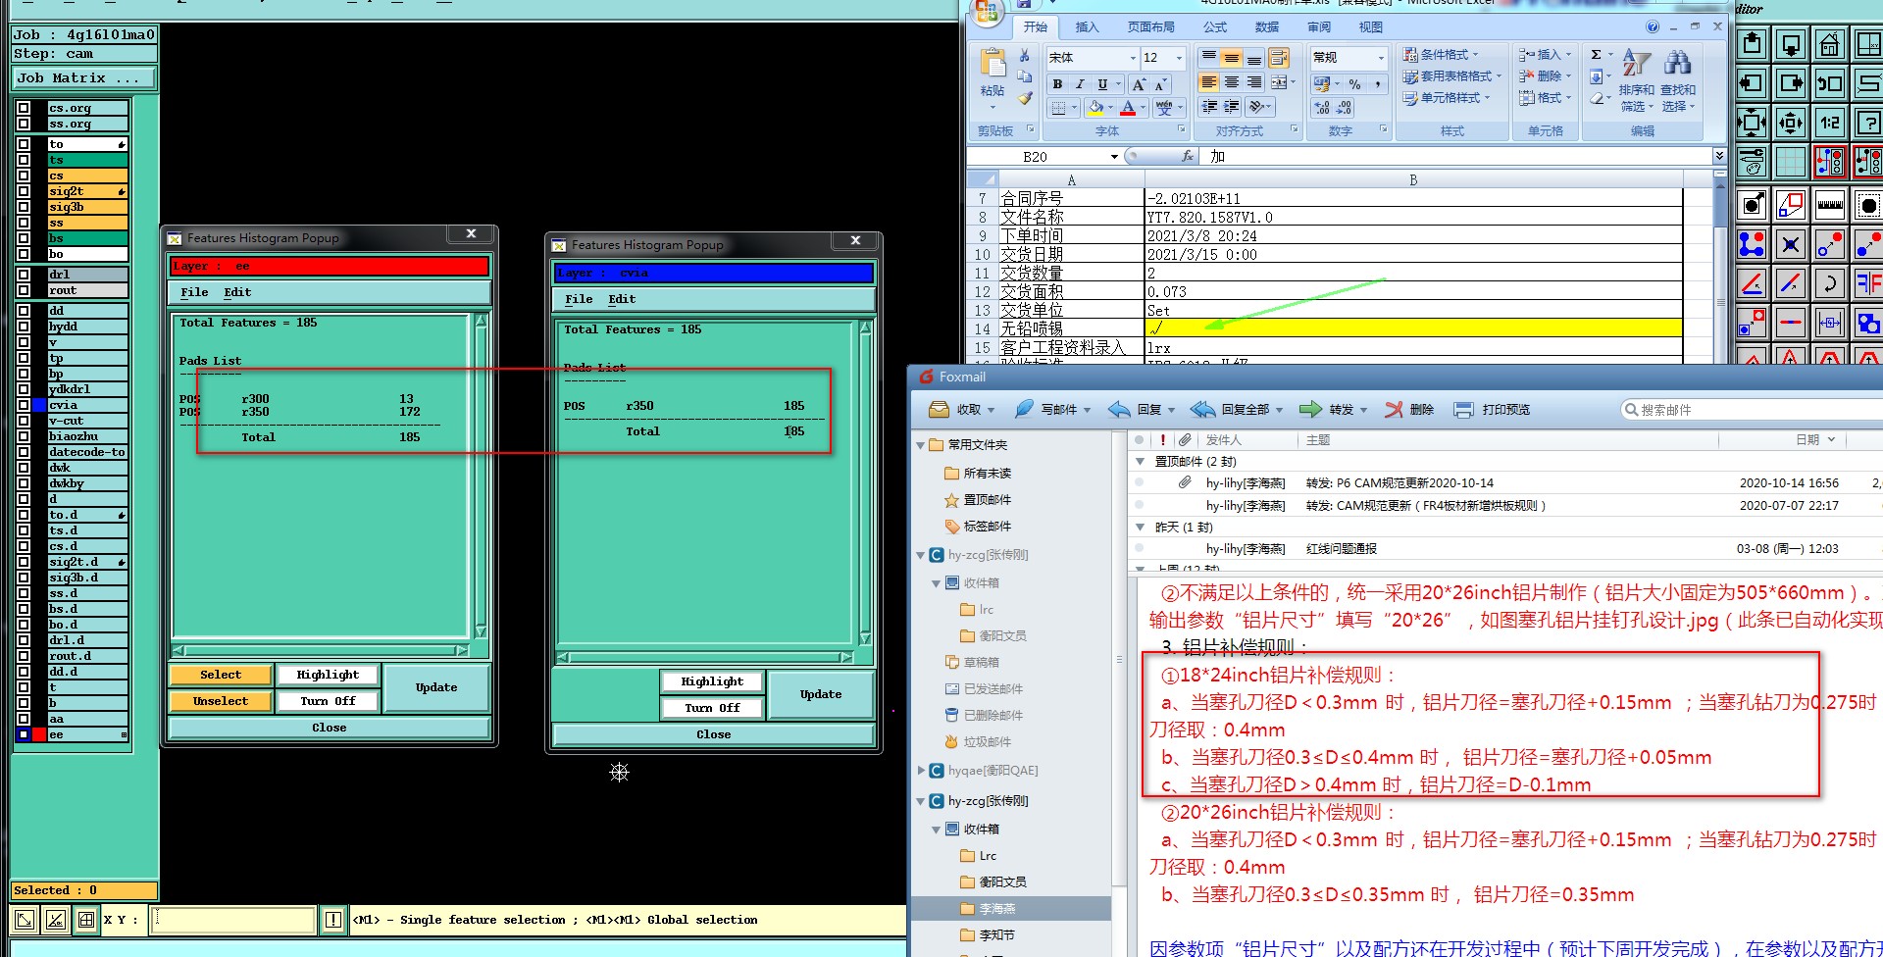Click vertical scrollbar in ee histogram popup
Viewport: 1883px width, 957px height.
pyautogui.click(x=481, y=476)
